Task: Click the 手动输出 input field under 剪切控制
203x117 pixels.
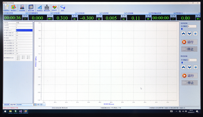Action: click(192, 60)
